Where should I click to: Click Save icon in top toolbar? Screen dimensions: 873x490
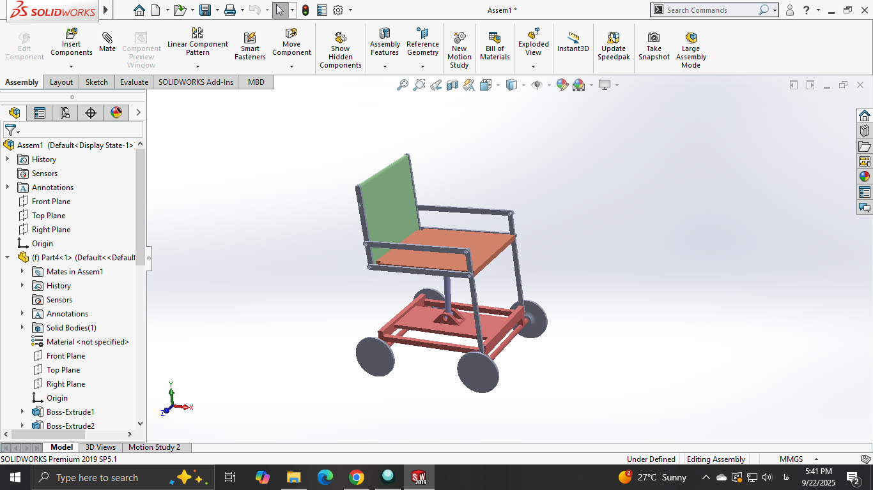click(205, 10)
